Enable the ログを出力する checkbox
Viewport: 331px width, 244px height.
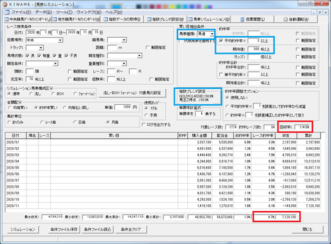click(144, 125)
